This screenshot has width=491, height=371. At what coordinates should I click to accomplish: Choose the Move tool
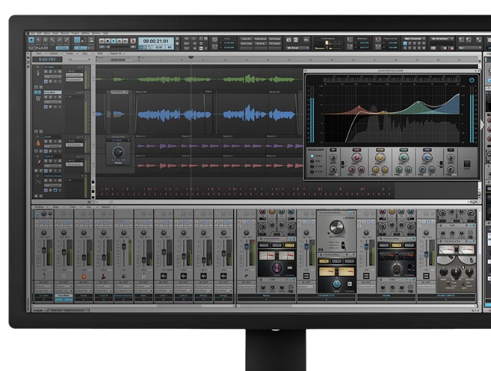pos(45,40)
